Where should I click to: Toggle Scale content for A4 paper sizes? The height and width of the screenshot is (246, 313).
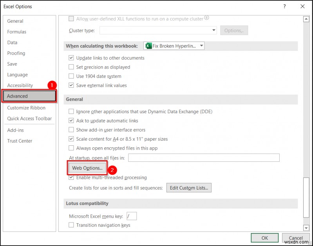71,139
